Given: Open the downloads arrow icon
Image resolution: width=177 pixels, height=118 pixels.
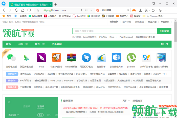Looking at the screenshot, I should (140, 10).
